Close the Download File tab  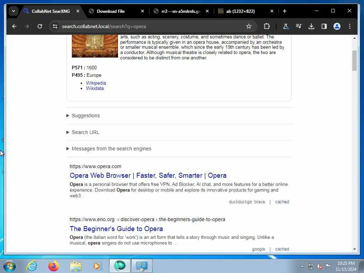click(x=143, y=11)
